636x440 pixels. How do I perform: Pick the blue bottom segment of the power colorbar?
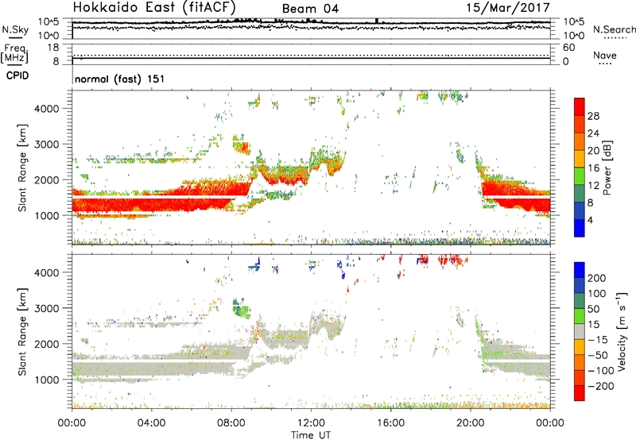tap(580, 228)
